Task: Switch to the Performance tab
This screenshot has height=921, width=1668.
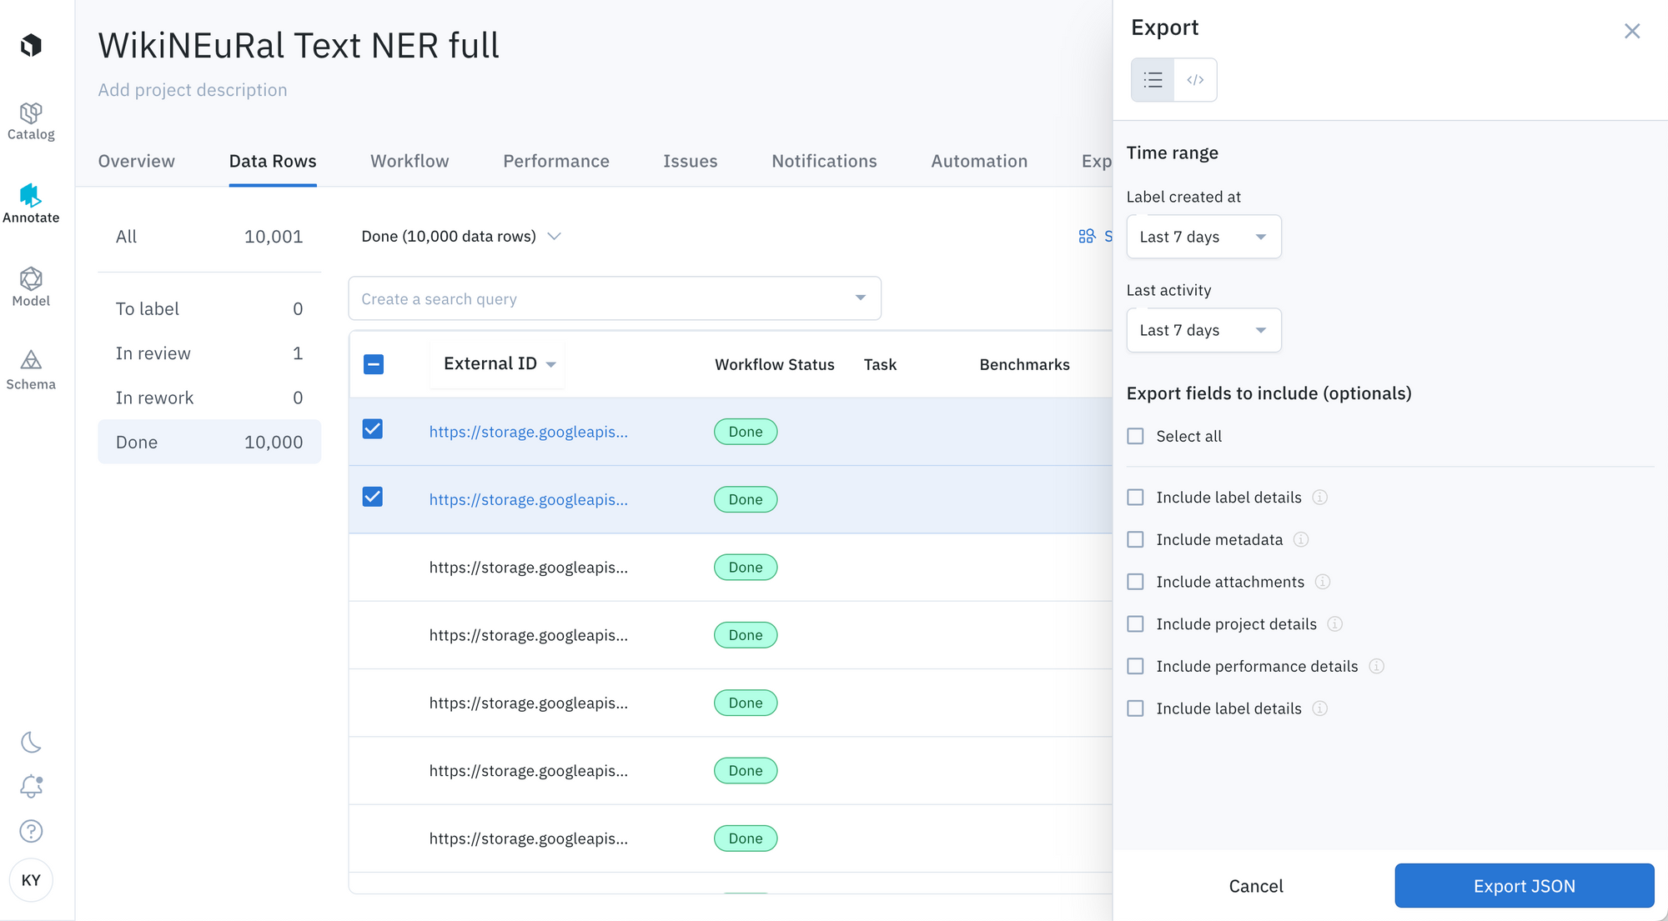Action: pyautogui.click(x=555, y=161)
